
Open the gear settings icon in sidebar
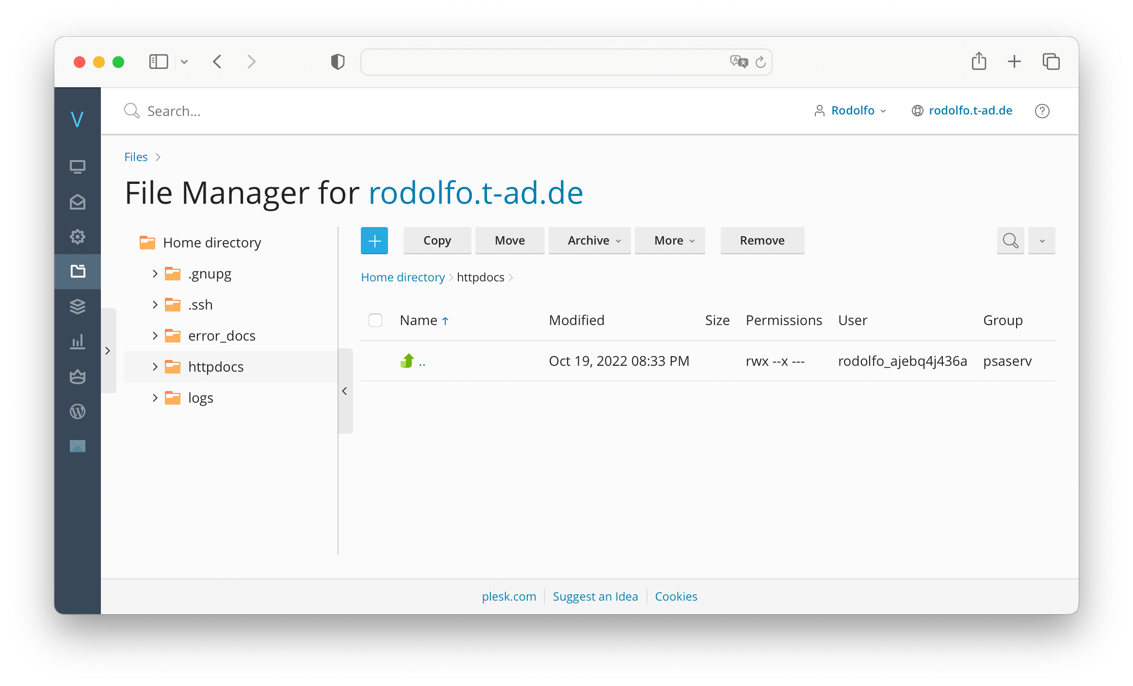coord(78,237)
